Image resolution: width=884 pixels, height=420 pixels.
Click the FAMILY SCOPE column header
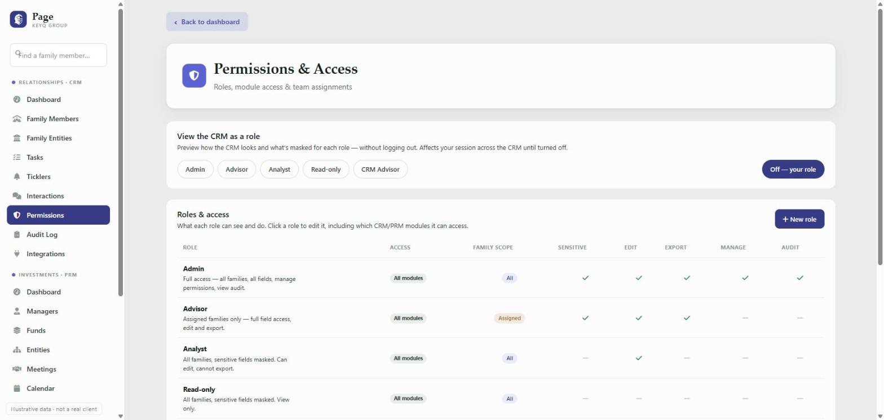[493, 248]
